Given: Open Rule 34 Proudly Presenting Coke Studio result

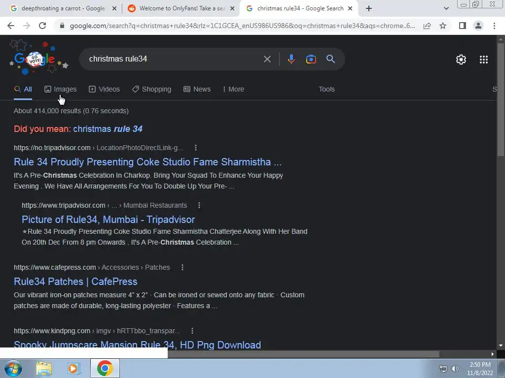Looking at the screenshot, I should click(x=147, y=162).
